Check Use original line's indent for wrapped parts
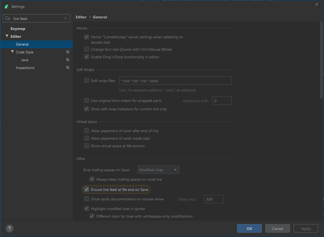This screenshot has height=237, width=324. coord(86,101)
